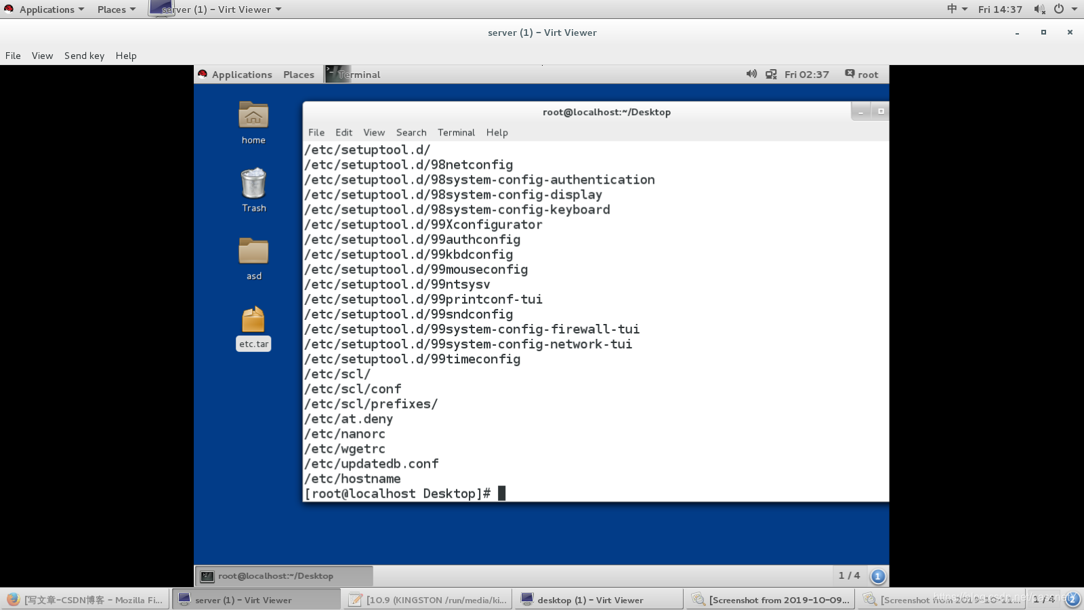Image resolution: width=1084 pixels, height=610 pixels.
Task: Open the terminal Terminal menu
Action: [x=456, y=132]
